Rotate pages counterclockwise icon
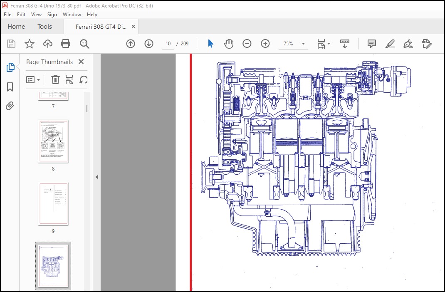Image resolution: width=445 pixels, height=292 pixels. click(x=83, y=80)
